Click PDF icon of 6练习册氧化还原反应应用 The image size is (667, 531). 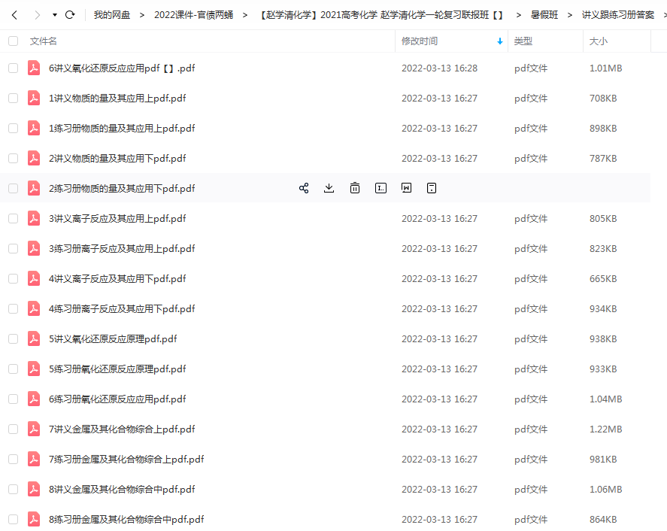point(34,399)
